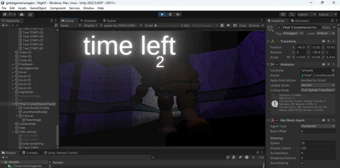The width and height of the screenshot is (340, 168).
Task: Select nighttimer in the Hierarchy
Action: [26, 92]
